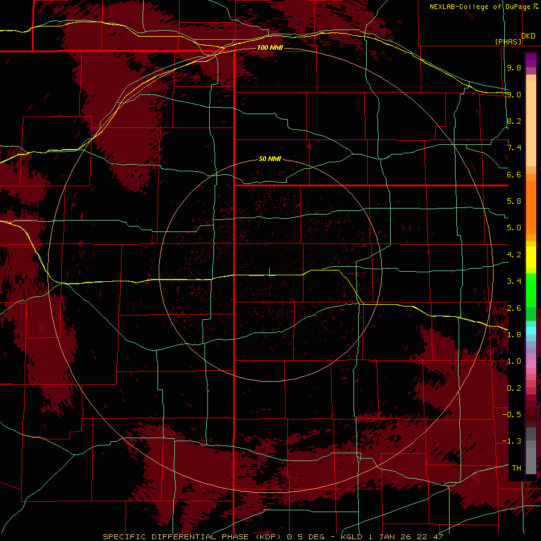The height and width of the screenshot is (541, 541).
Task: Click the 4.2 value on color scale
Action: 514,255
